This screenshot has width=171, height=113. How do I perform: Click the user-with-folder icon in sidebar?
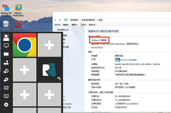(x=6, y=62)
